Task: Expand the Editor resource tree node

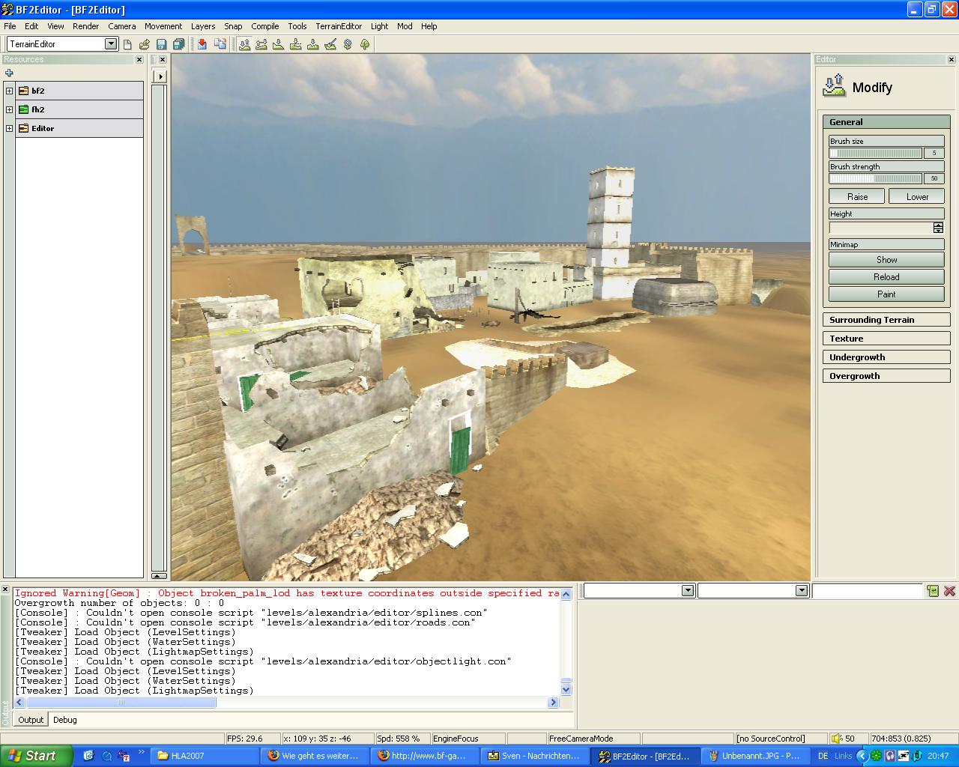Action: (x=9, y=128)
